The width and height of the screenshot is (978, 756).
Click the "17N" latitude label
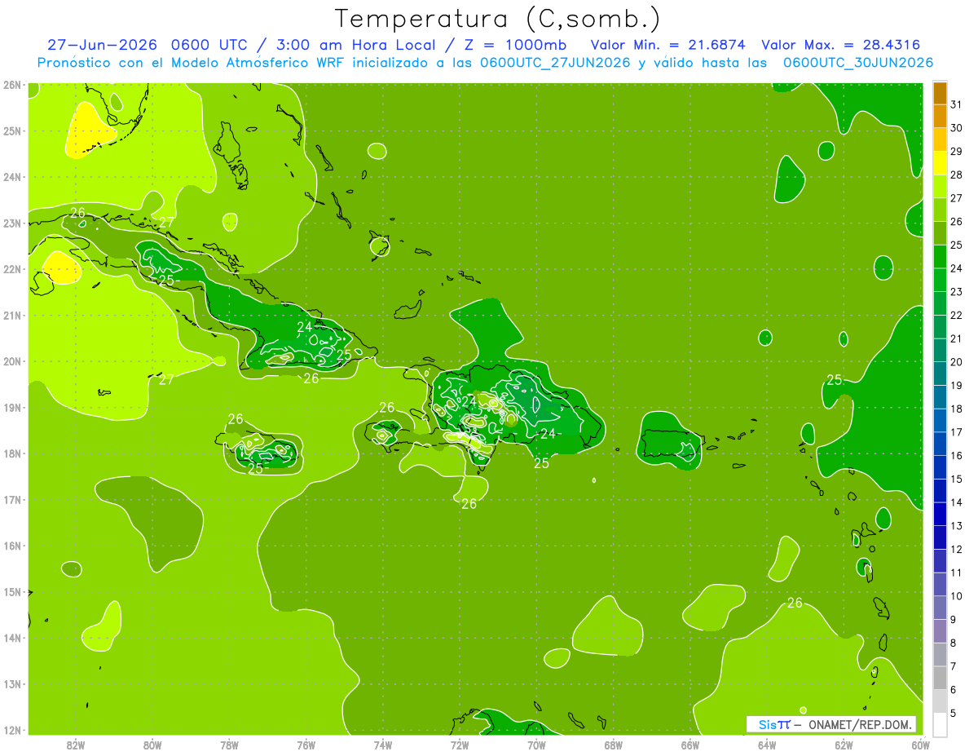(x=11, y=499)
